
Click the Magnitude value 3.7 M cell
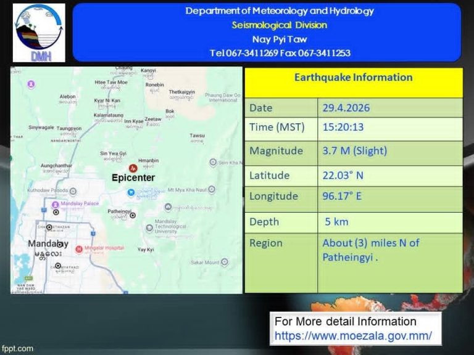(x=390, y=151)
